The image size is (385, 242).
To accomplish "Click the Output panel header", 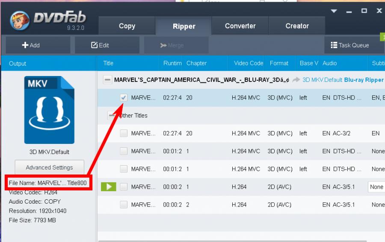I will click(x=49, y=63).
